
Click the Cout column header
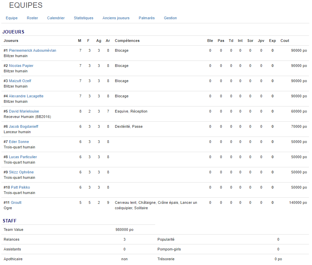[x=285, y=41]
